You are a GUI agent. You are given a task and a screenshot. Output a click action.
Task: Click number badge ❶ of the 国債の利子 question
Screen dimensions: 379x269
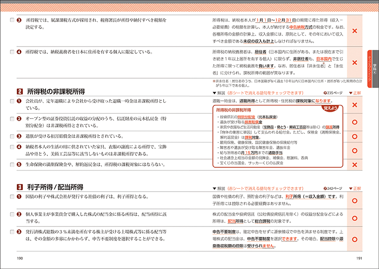pos(19,197)
